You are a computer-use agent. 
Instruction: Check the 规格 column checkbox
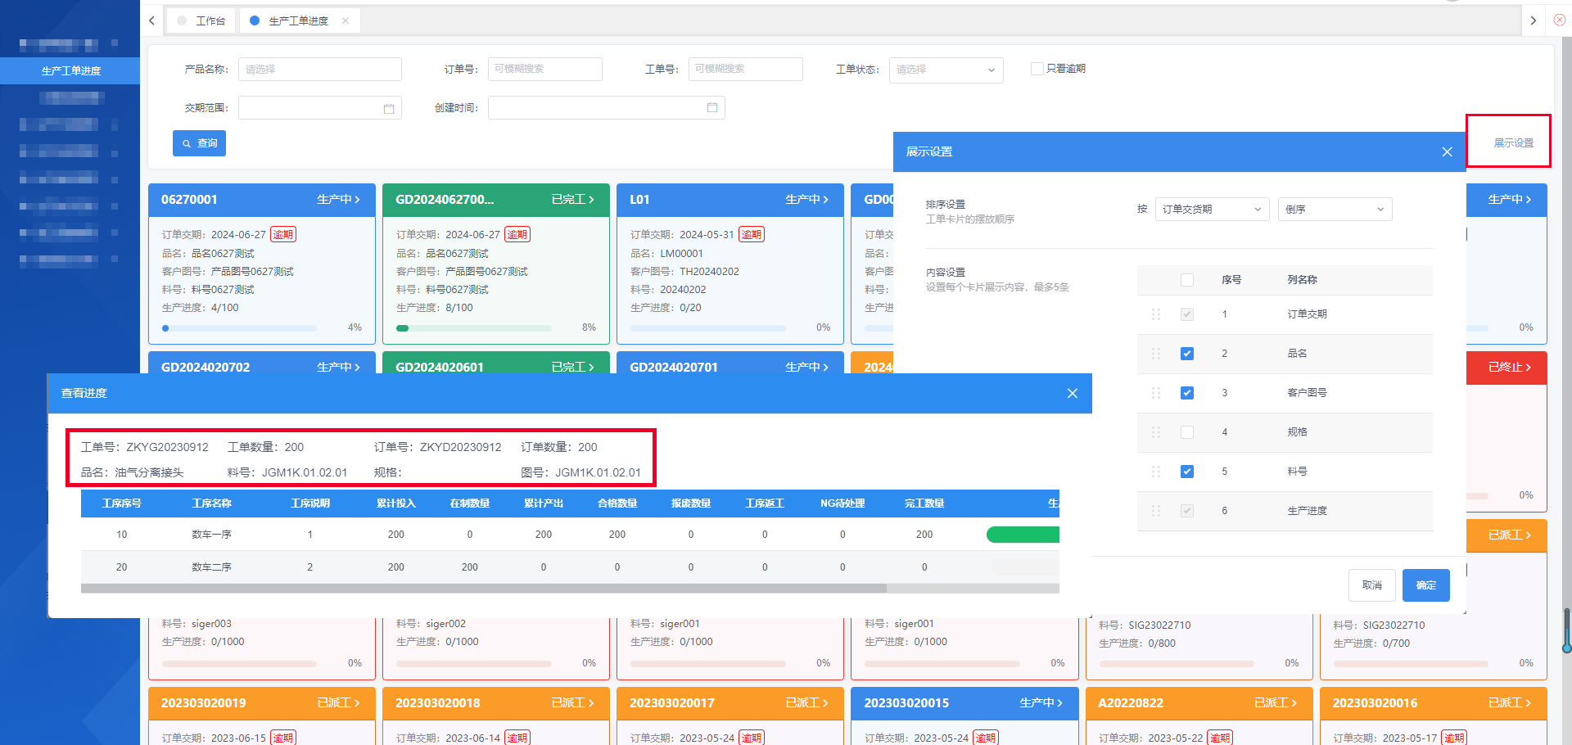tap(1187, 432)
